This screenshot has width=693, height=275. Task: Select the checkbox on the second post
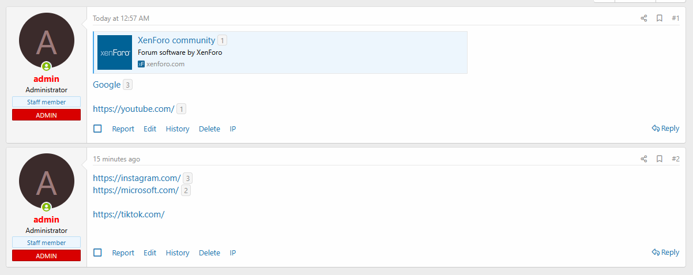point(97,253)
